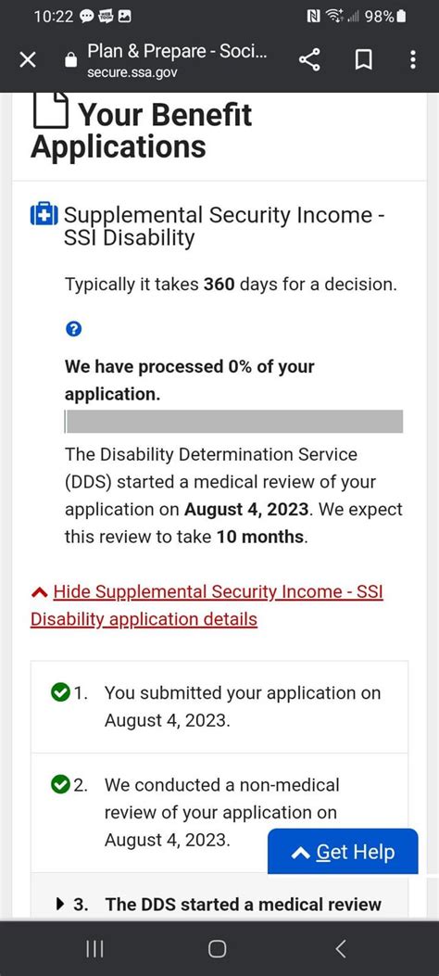
Task: Go to Android home screen button
Action: pyautogui.click(x=217, y=948)
